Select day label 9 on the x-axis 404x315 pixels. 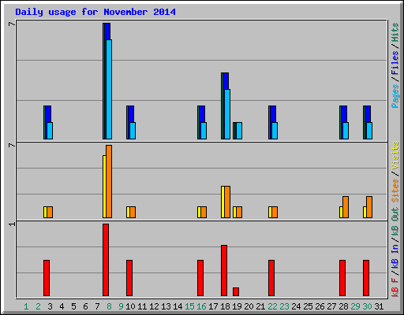pyautogui.click(x=121, y=306)
